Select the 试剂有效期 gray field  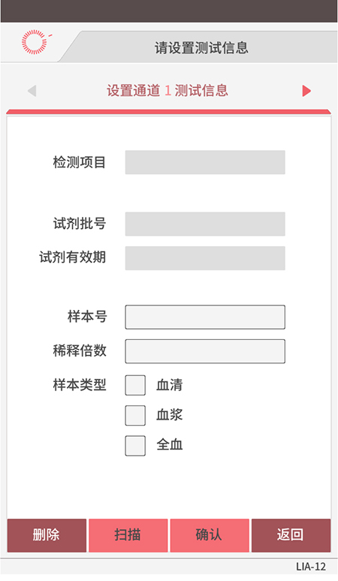(x=205, y=258)
